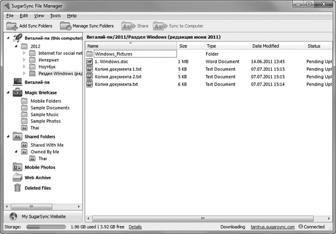336x234 pixels.
Task: Collapse the Magic Briefcase node
Action: (x=8, y=92)
